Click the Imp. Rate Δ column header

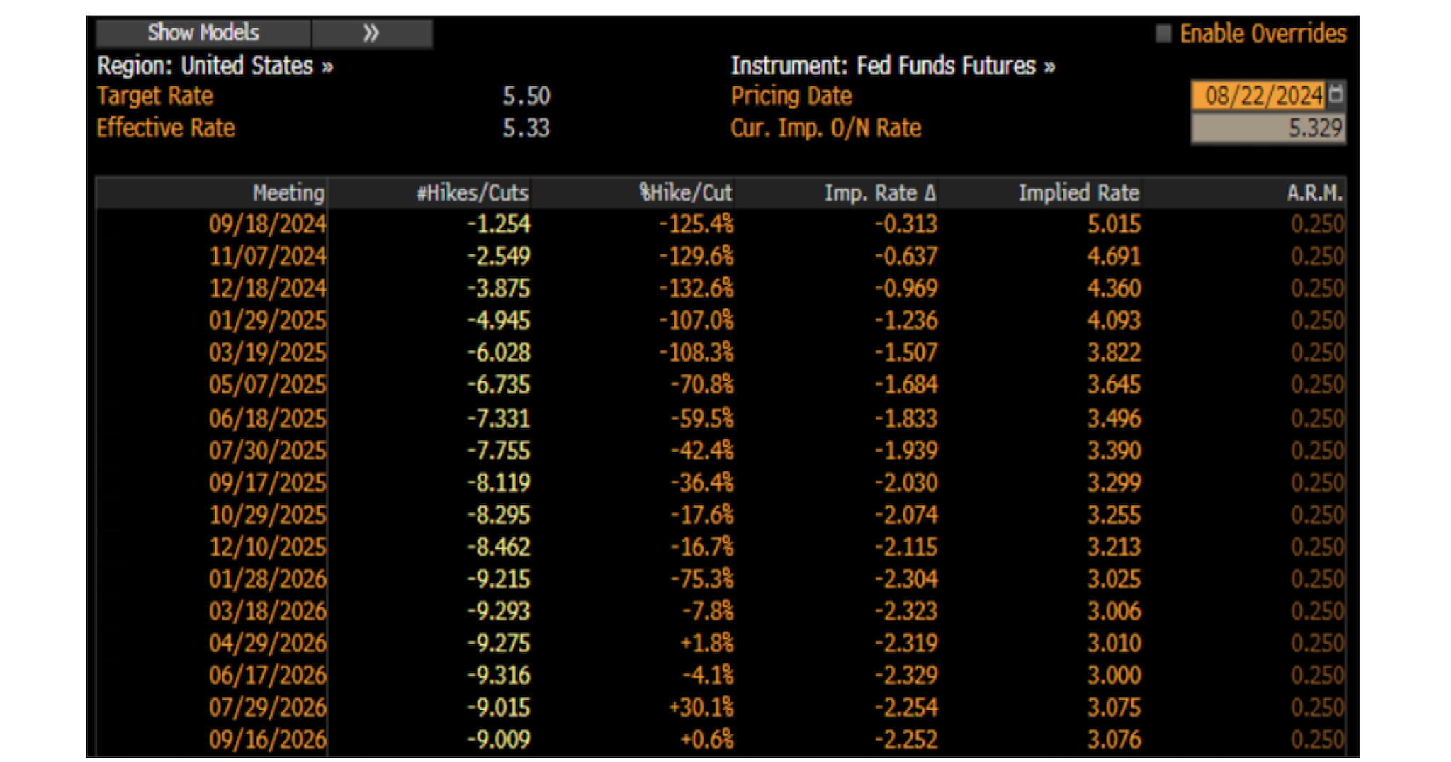(x=879, y=193)
